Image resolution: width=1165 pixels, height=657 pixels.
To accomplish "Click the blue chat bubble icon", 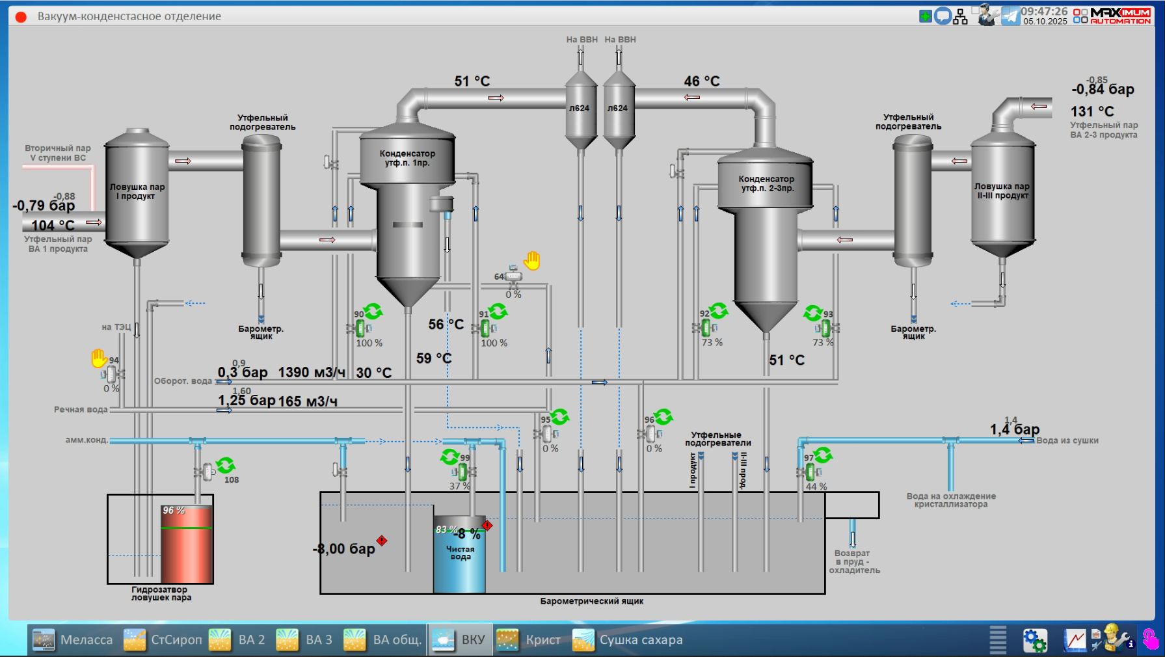I will [x=943, y=16].
